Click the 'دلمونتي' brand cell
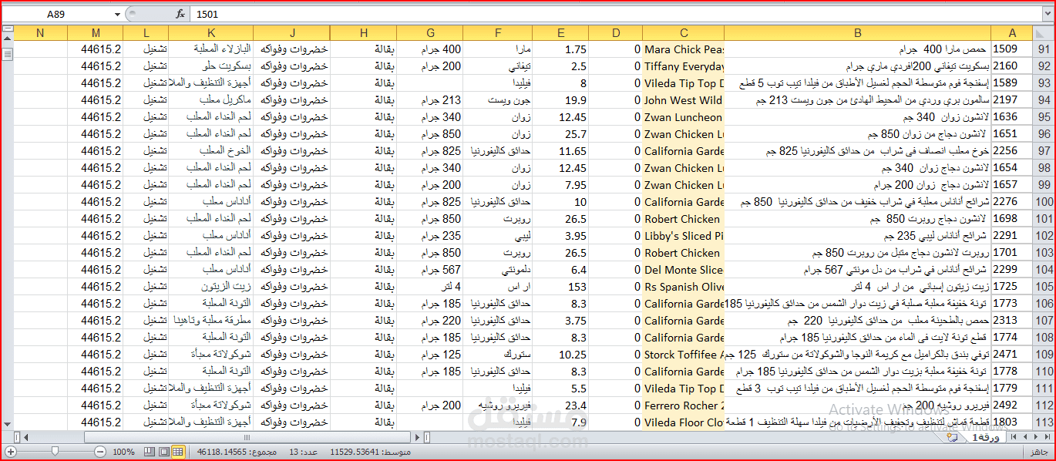1056x461 pixels. tap(498, 270)
